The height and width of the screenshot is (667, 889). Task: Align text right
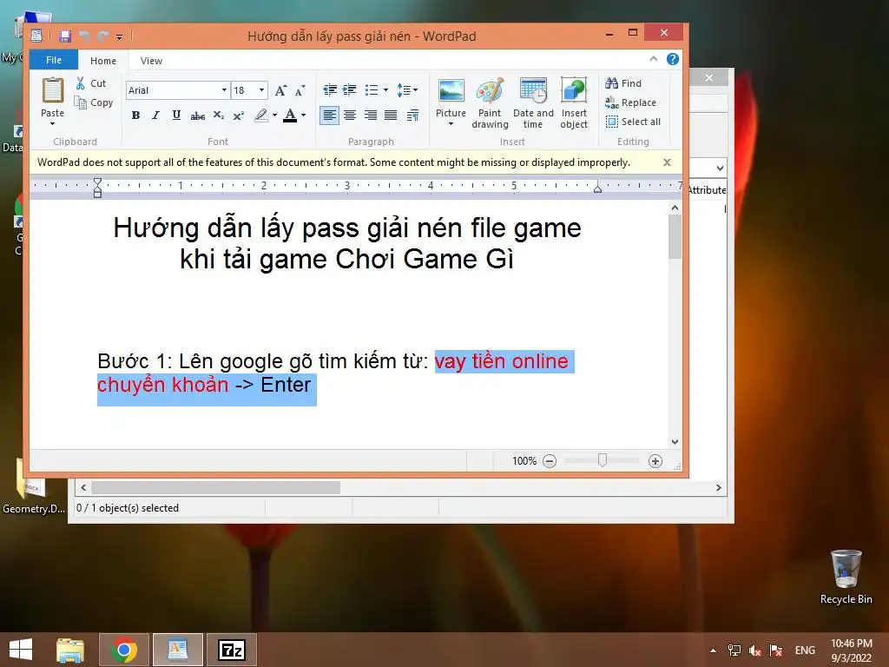[x=370, y=116]
